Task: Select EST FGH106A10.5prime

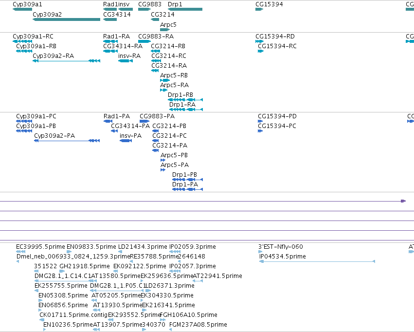Action: coord(189,315)
